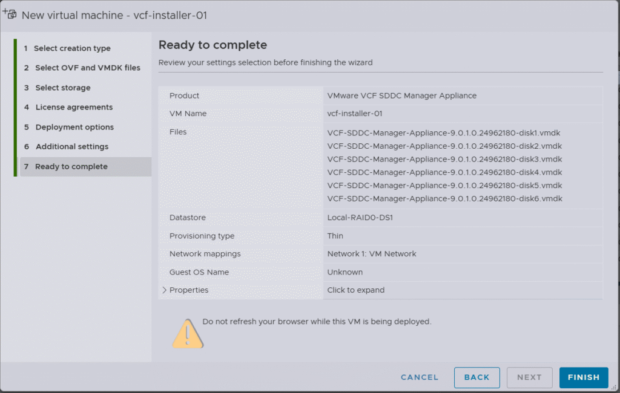Screen dimensions: 620x393
Task: Select the VM Name value vcf-installer-01
Action: tap(355, 113)
